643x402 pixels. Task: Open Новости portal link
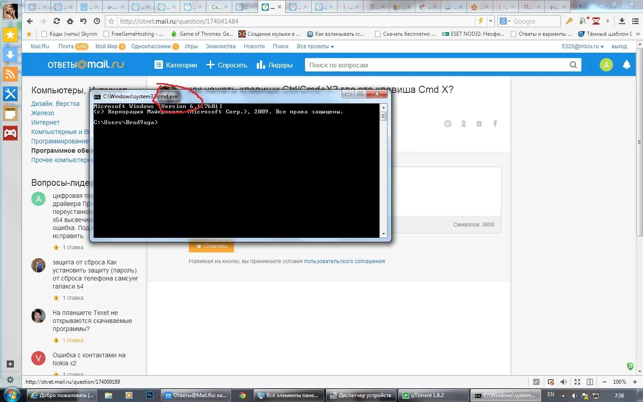(x=254, y=46)
